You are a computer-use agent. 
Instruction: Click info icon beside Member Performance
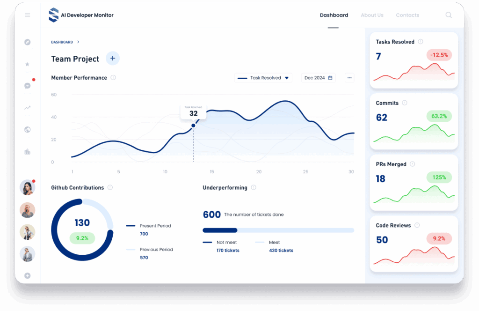click(113, 78)
